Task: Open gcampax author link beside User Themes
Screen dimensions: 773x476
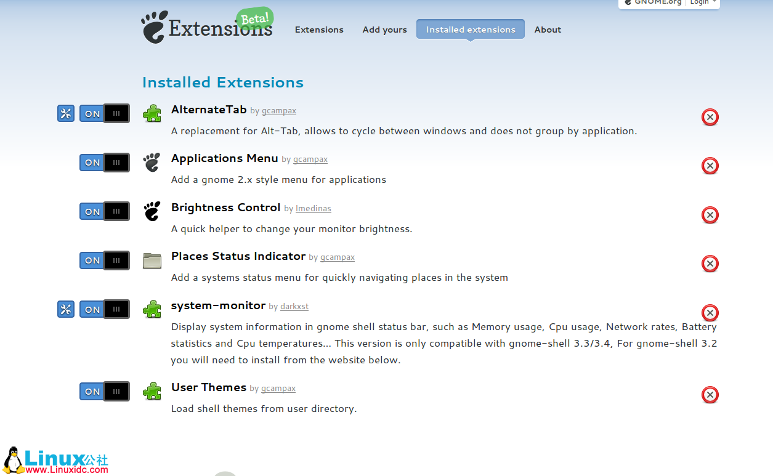Action: (x=278, y=389)
